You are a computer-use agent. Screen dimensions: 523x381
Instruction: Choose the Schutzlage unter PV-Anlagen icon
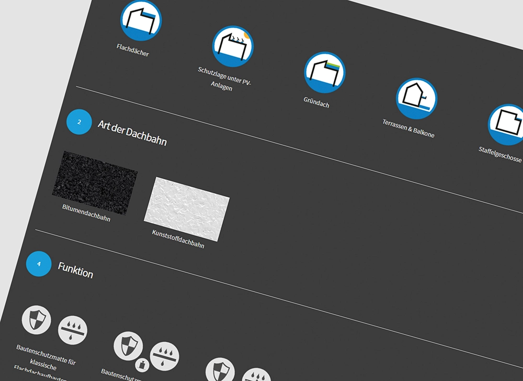[x=233, y=47]
